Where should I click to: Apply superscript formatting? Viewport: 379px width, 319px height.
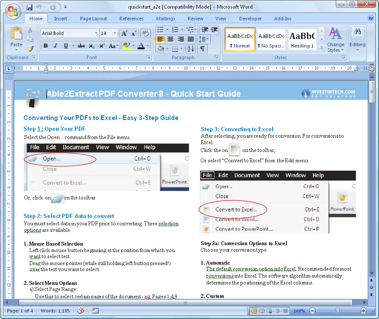[x=102, y=46]
